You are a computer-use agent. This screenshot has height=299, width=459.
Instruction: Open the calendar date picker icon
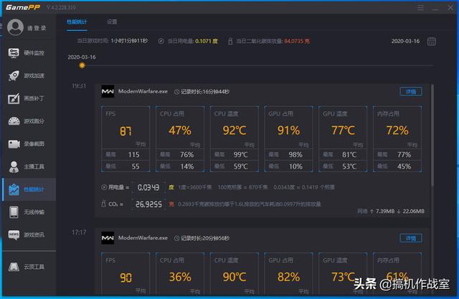click(x=432, y=42)
